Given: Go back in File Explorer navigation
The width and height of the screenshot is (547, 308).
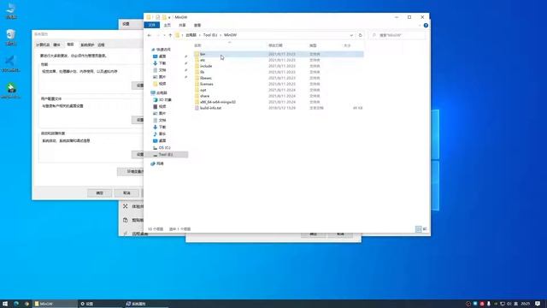Looking at the screenshot, I should pyautogui.click(x=150, y=35).
